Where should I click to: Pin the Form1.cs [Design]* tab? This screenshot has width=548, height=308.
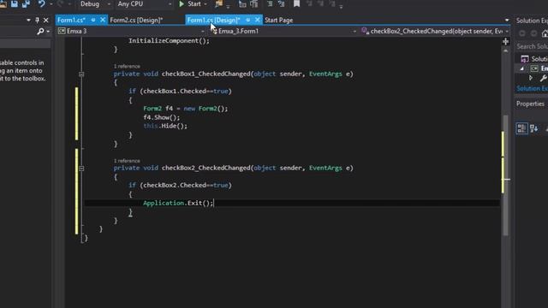247,21
